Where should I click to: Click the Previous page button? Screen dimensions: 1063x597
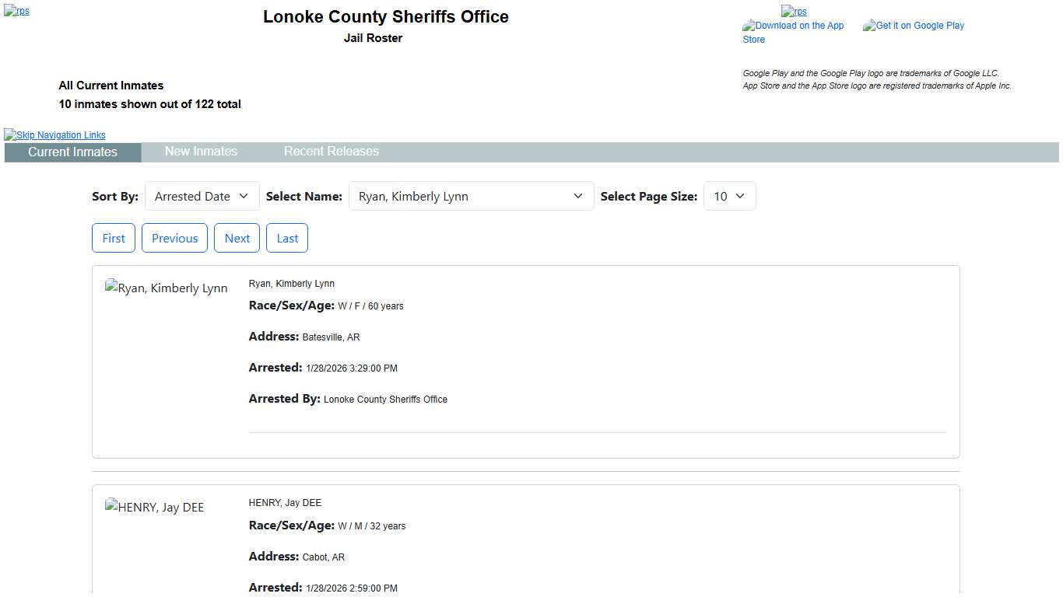(174, 239)
